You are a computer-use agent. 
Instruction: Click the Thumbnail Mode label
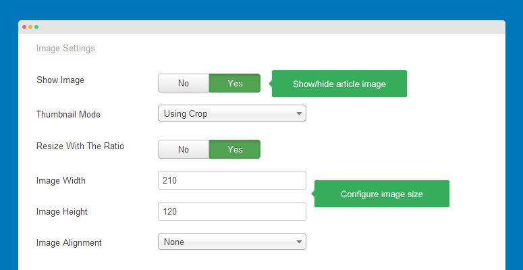[68, 114]
